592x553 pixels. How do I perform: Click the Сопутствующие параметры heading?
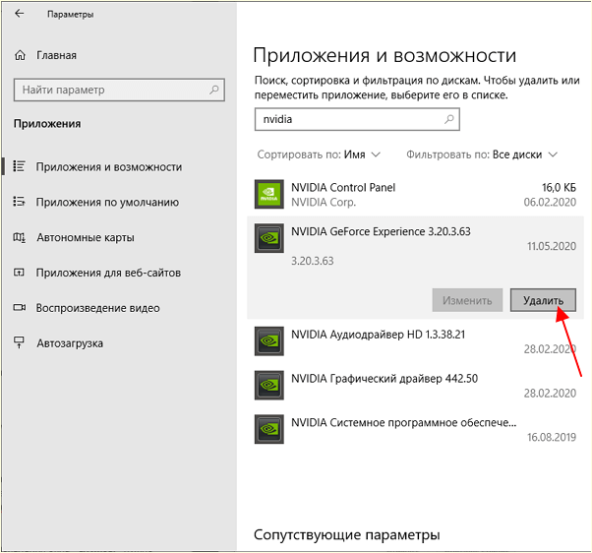click(x=346, y=535)
